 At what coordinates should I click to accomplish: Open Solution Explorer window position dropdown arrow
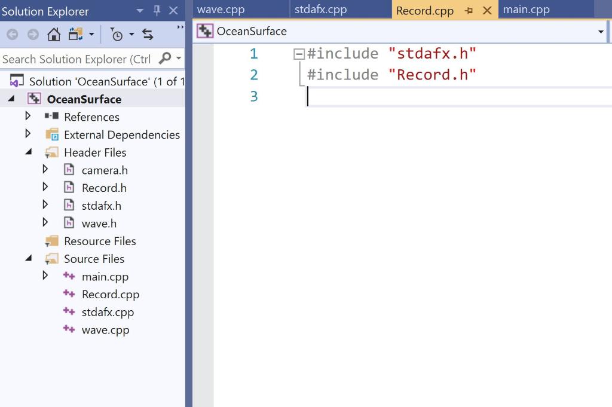click(140, 11)
